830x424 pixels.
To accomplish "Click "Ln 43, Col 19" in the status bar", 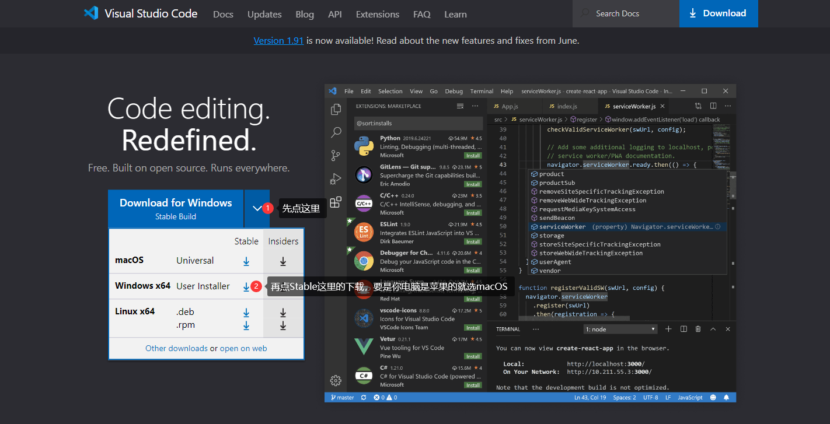I will pos(590,397).
